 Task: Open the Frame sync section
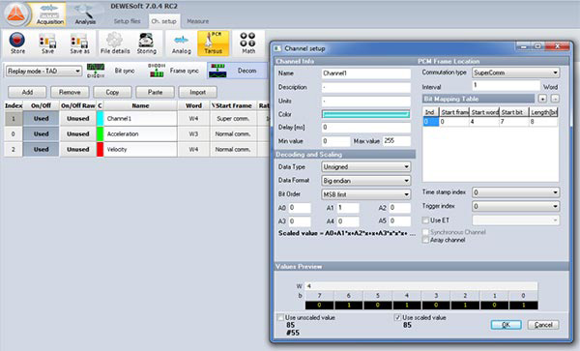[x=174, y=71]
